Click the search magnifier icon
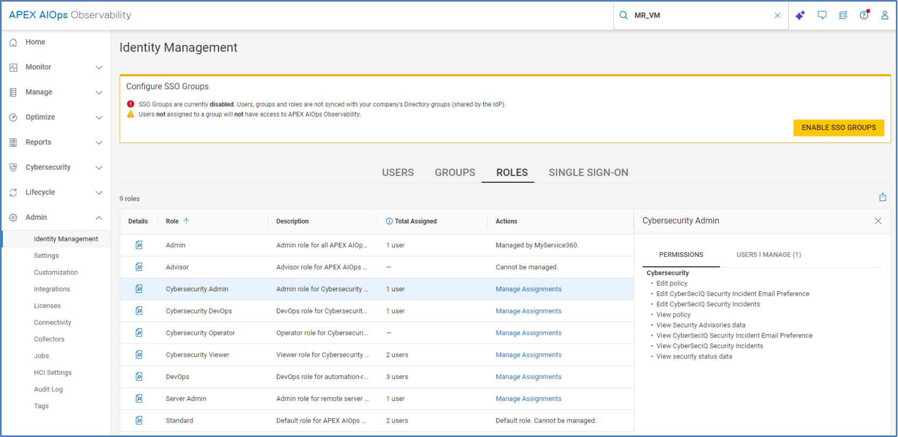 click(x=624, y=15)
